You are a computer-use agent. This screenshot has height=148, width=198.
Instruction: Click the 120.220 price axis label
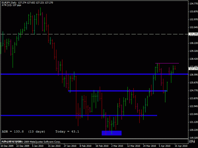pyautogui.click(x=194, y=130)
